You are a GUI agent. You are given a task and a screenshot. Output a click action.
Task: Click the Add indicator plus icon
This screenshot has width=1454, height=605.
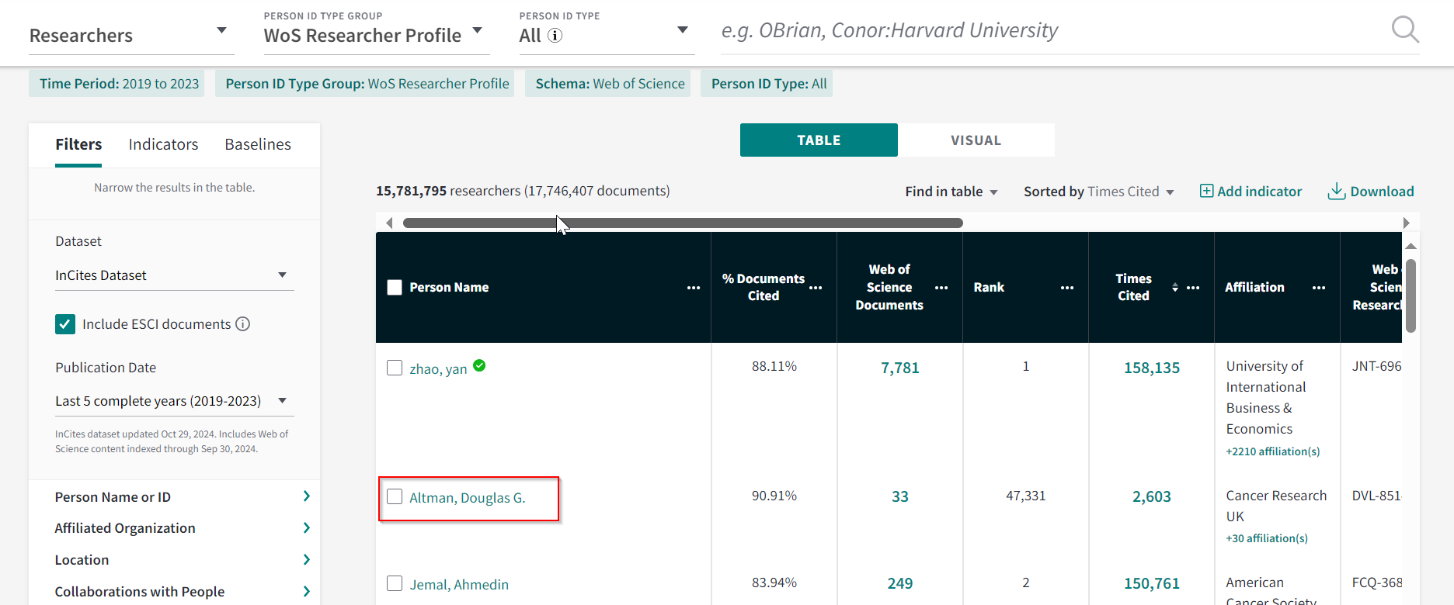[1207, 191]
